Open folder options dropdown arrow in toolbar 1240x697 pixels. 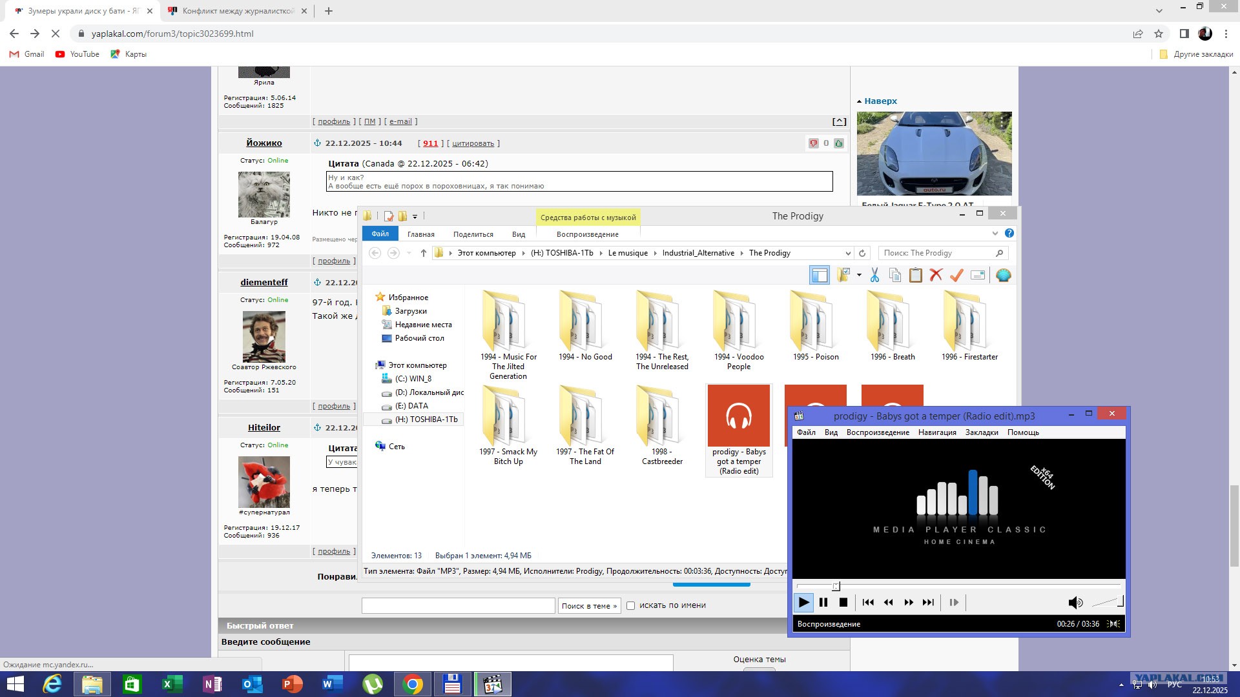tap(859, 276)
